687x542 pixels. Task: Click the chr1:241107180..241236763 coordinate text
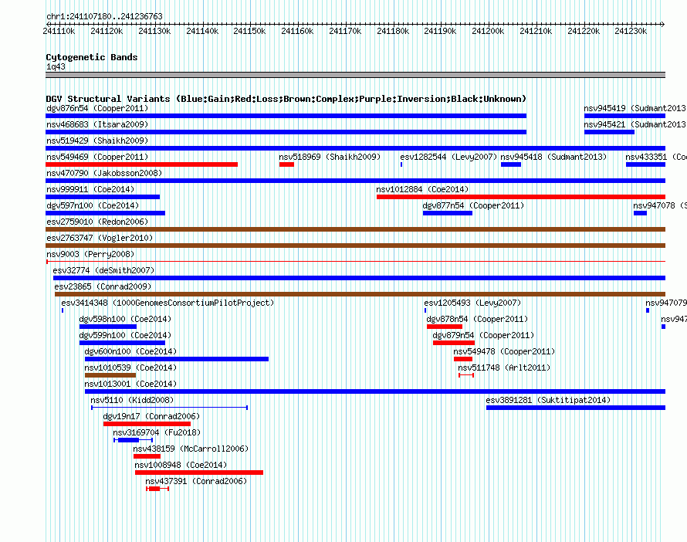[104, 16]
